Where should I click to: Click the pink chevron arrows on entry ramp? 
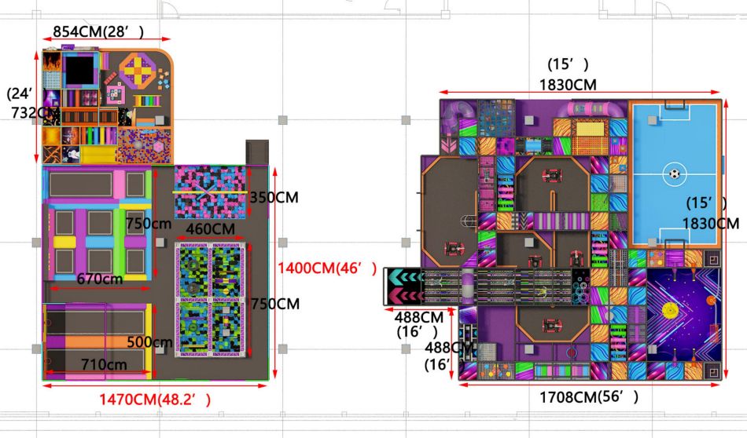click(x=406, y=296)
